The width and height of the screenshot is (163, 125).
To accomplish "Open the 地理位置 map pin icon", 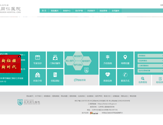I will click(125, 59).
